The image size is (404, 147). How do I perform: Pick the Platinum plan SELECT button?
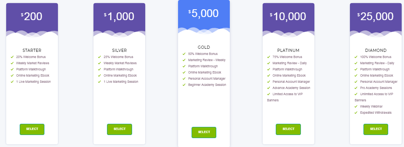[x=288, y=129]
